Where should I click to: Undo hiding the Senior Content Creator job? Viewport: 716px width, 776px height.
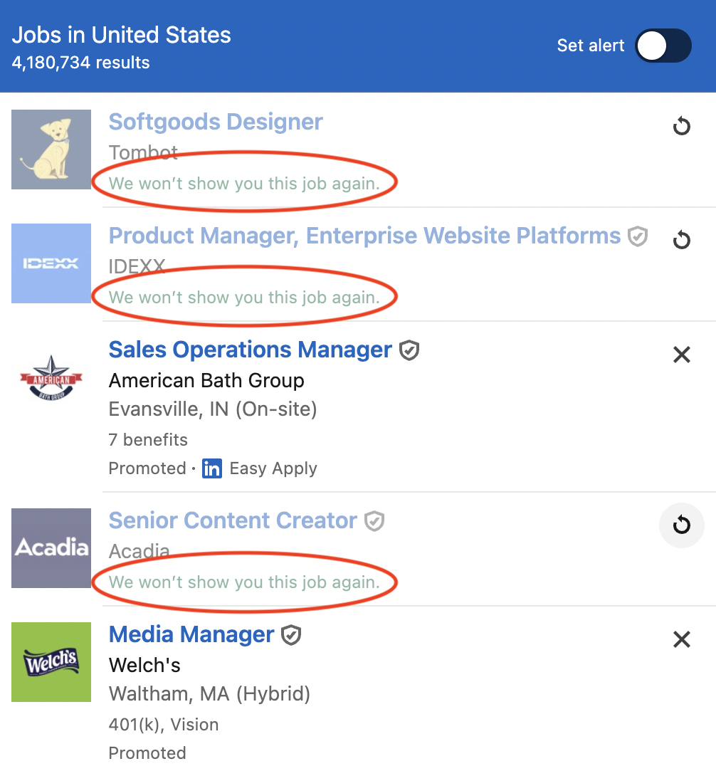(681, 525)
